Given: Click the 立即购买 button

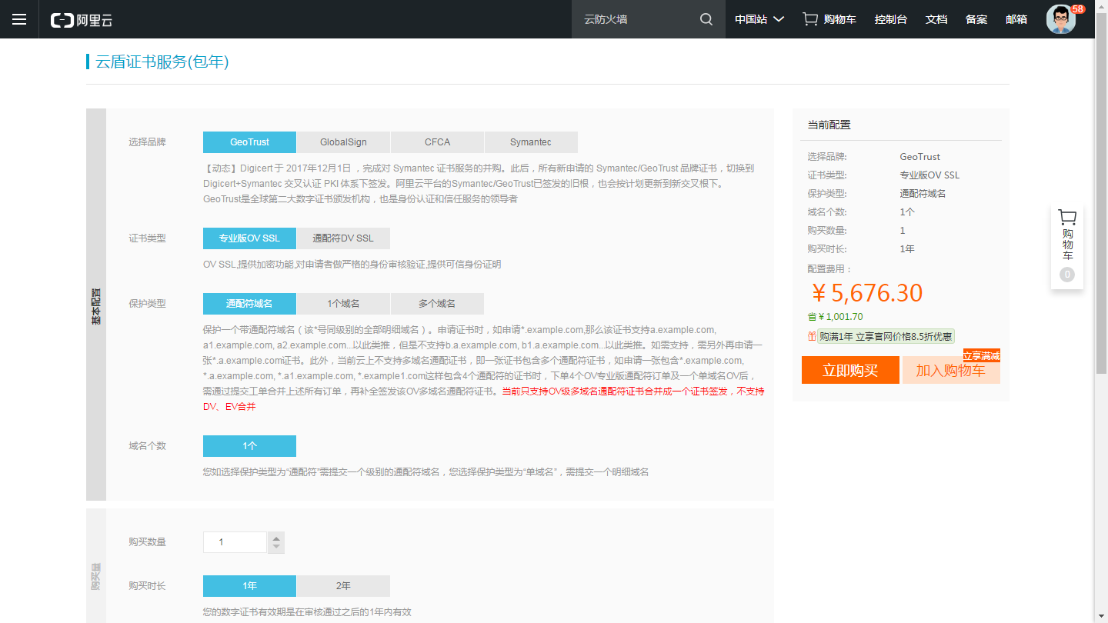Looking at the screenshot, I should tap(850, 370).
